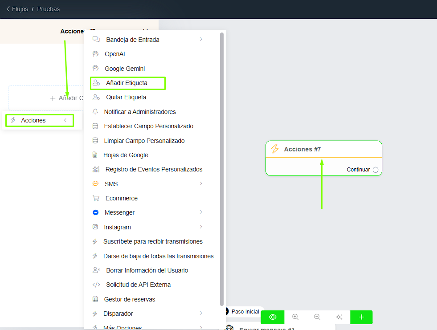Click the Instagram logo icon
Image resolution: width=437 pixels, height=330 pixels.
point(95,227)
